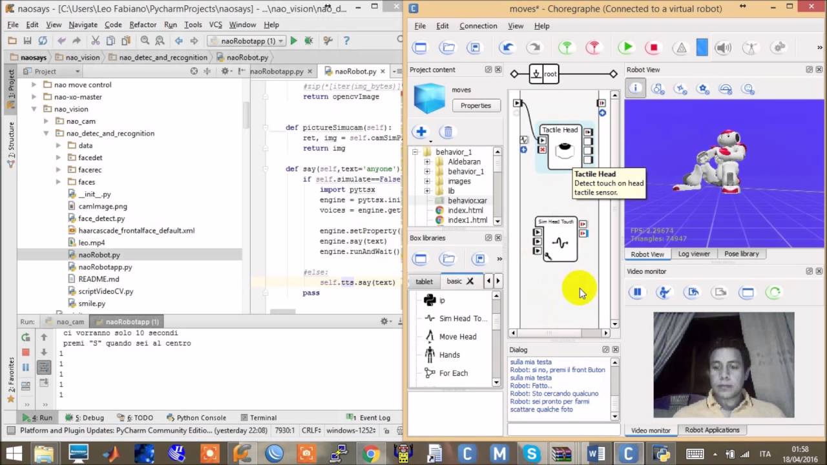
Task: Open the Event Log in PyCharm status bar
Action: 370,418
